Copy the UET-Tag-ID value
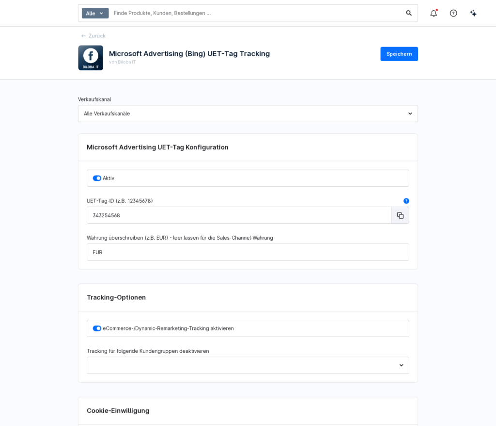Screen dimensions: 496x426 tap(400, 215)
